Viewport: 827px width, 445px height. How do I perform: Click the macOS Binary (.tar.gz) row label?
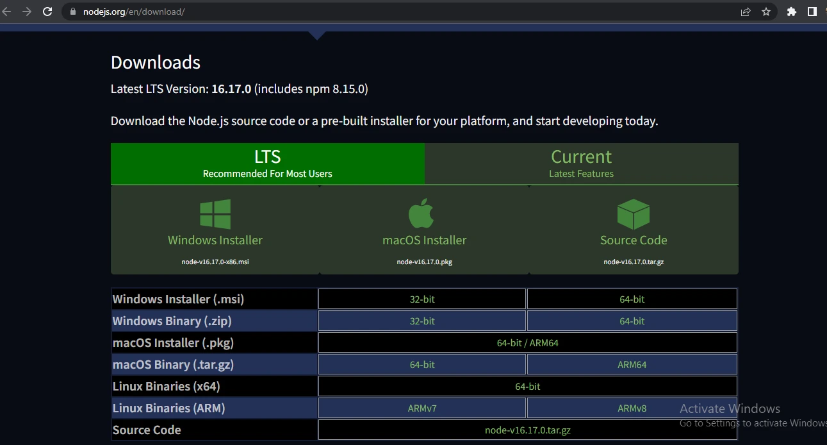[173, 365]
